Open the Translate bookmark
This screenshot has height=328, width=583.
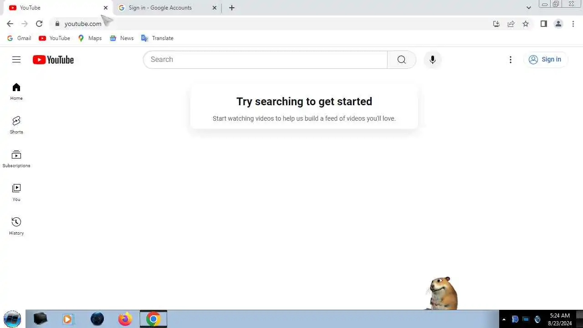pyautogui.click(x=158, y=38)
